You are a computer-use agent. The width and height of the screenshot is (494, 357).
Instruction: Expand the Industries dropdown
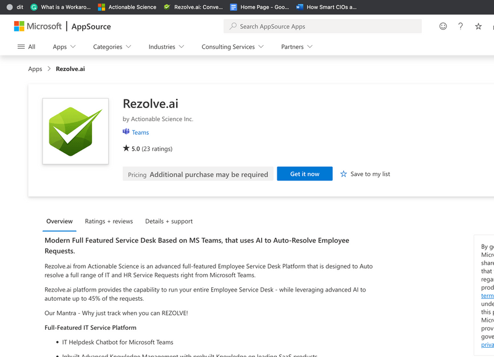(166, 46)
